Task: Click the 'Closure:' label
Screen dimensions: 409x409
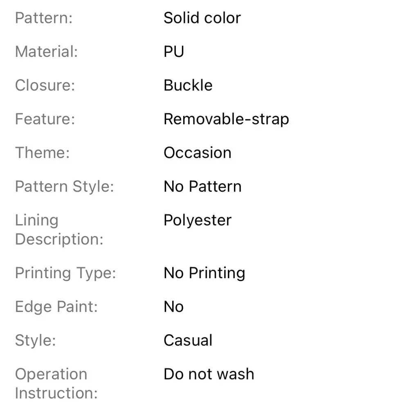Action: [x=45, y=85]
